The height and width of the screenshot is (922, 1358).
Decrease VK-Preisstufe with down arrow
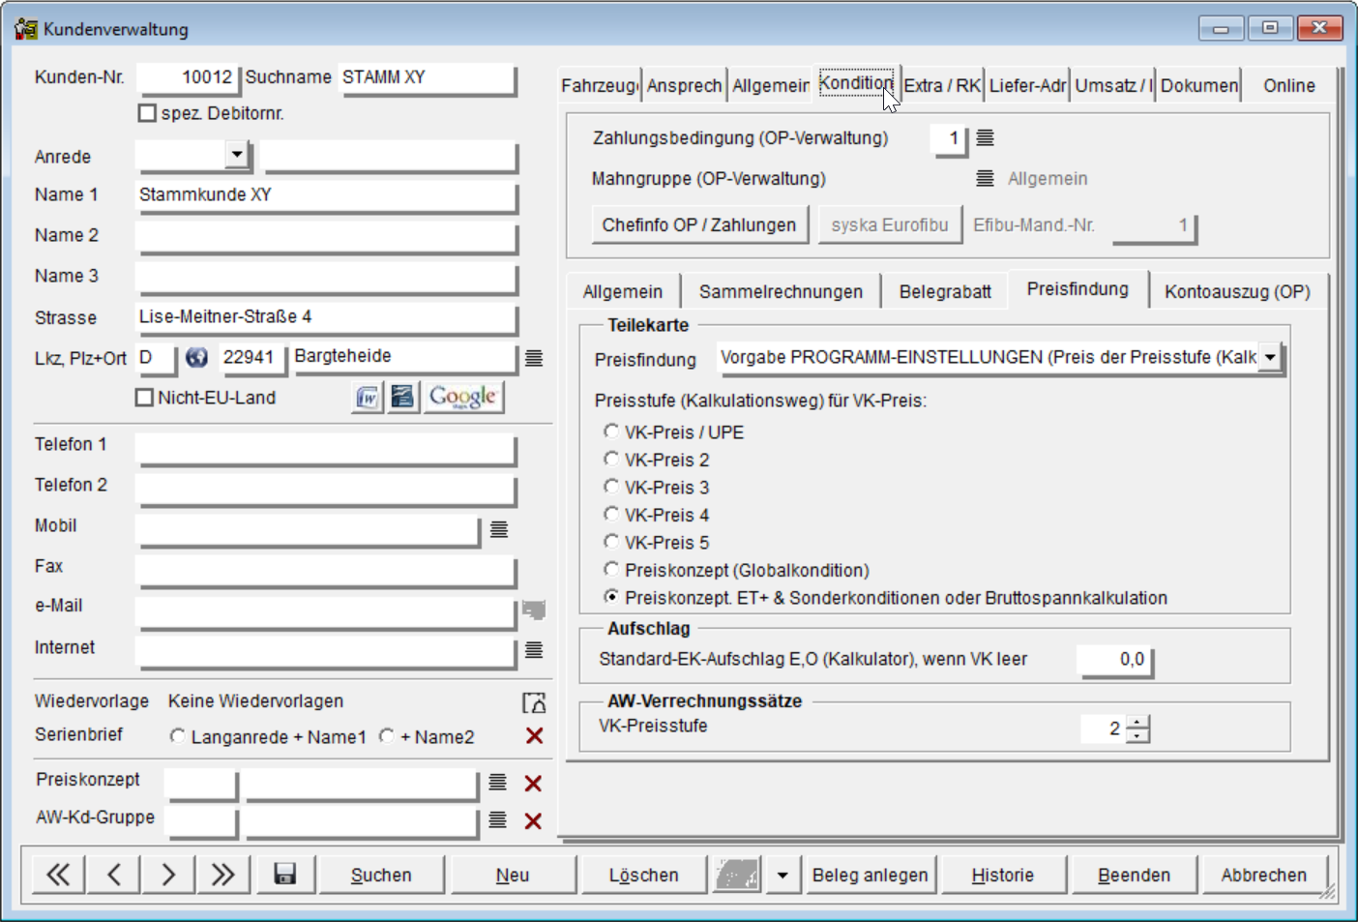[1138, 736]
